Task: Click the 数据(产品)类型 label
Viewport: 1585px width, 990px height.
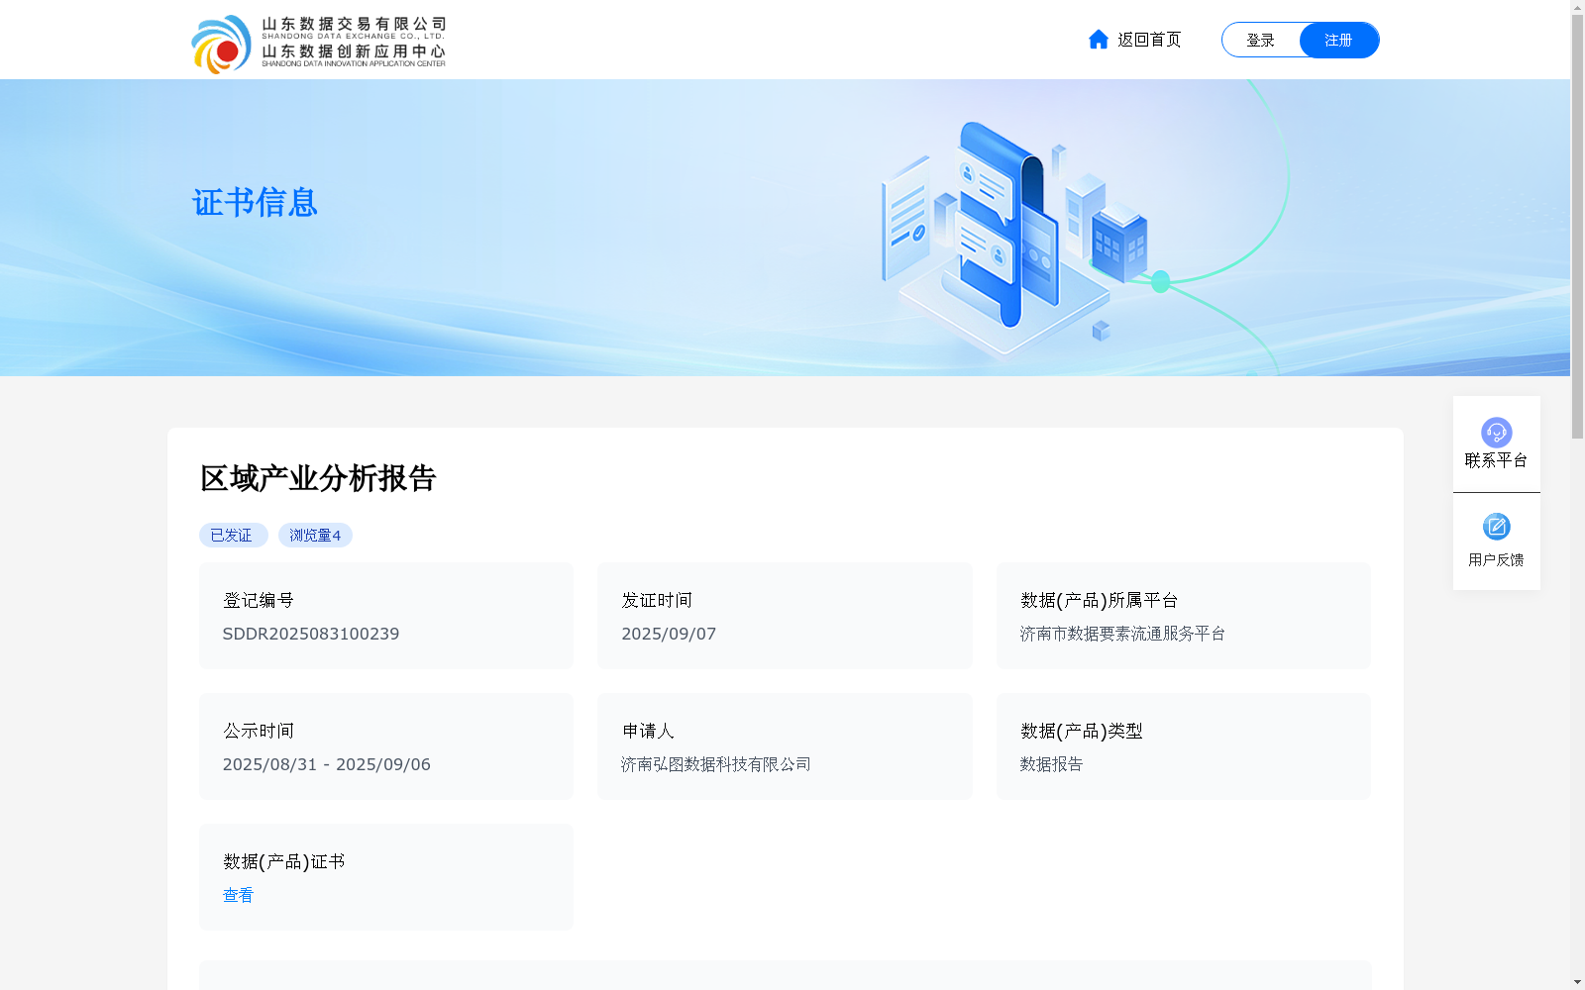Action: pos(1082,731)
